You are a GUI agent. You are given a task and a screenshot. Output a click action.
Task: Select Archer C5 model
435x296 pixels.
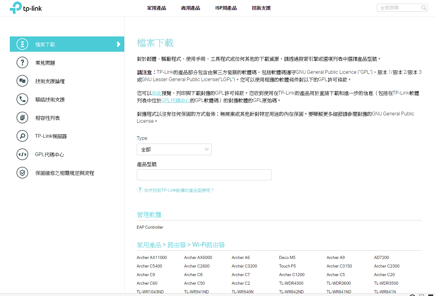pyautogui.click(x=336, y=275)
